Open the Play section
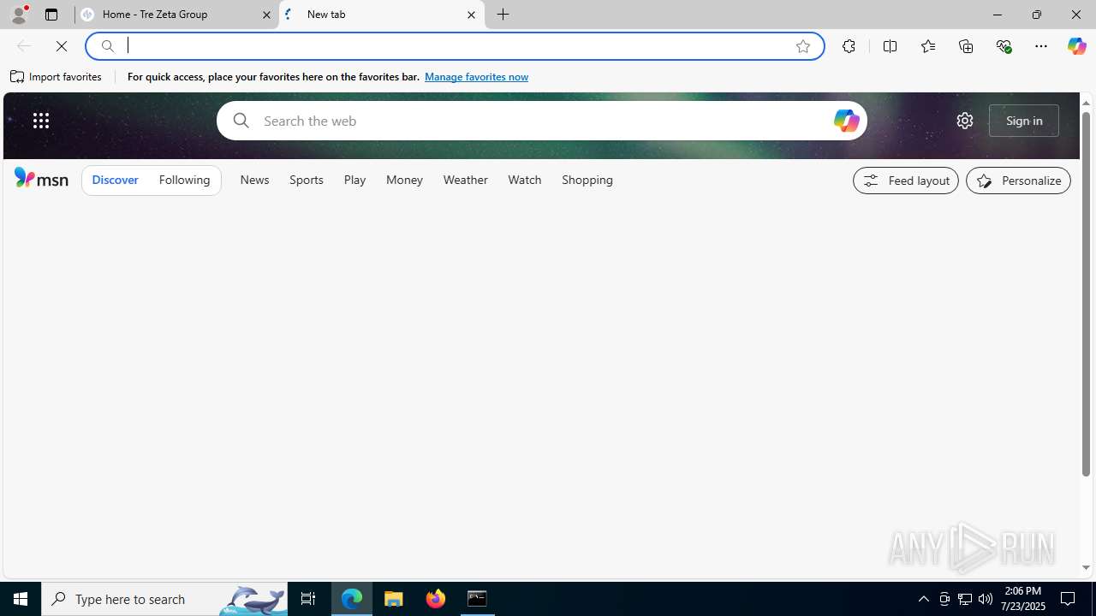 click(354, 180)
